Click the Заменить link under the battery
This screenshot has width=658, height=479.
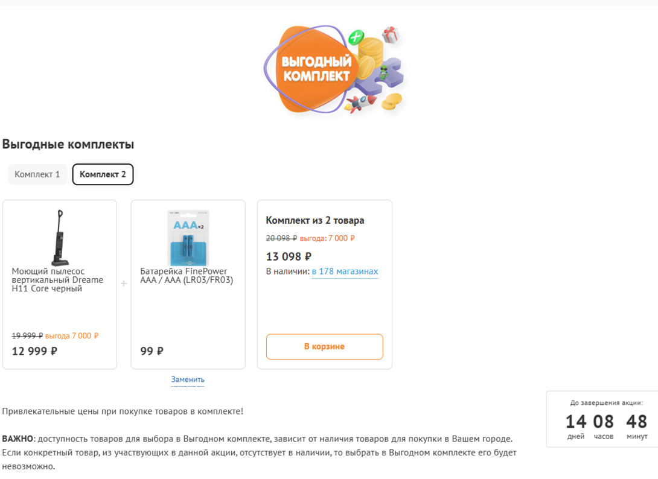point(188,379)
